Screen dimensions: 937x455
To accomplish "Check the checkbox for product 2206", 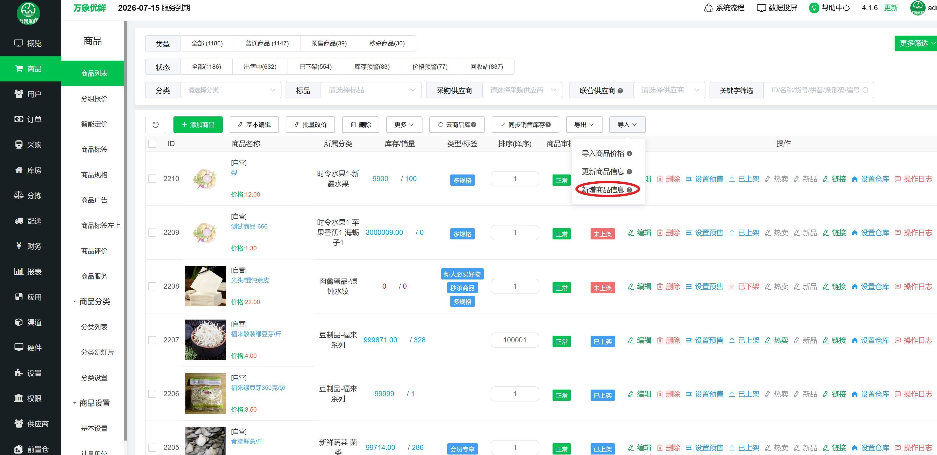I will tap(152, 394).
